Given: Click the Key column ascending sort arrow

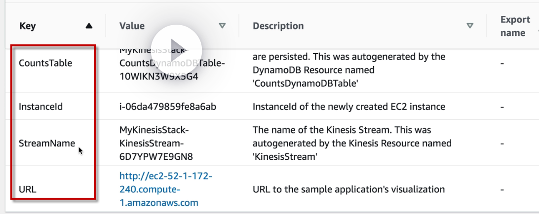Looking at the screenshot, I should coord(89,26).
